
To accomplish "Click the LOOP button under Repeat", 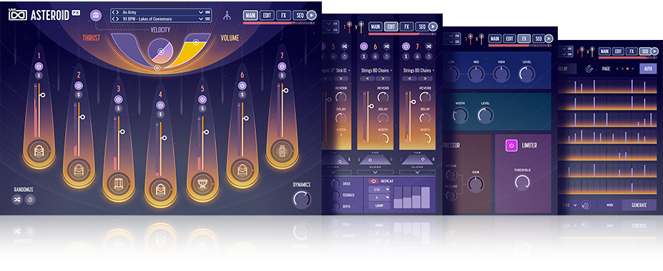I will (x=379, y=205).
